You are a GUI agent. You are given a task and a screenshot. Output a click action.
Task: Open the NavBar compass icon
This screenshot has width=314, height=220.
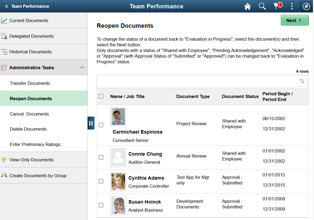[x=306, y=6]
